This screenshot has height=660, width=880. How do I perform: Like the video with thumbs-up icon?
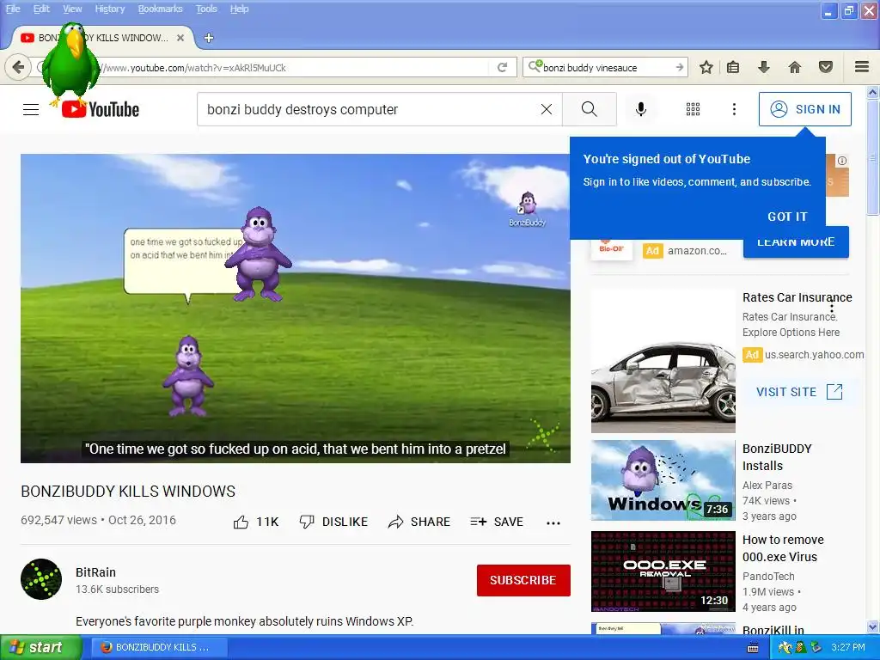pyautogui.click(x=241, y=522)
